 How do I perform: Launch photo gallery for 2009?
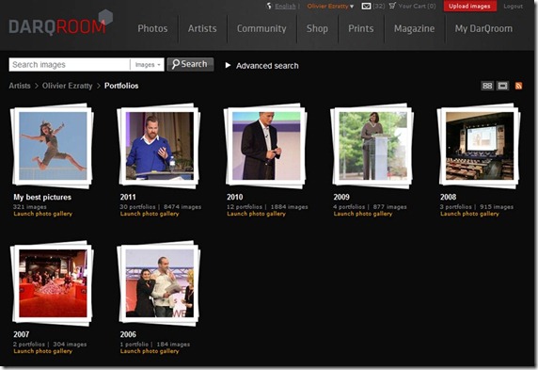pyautogui.click(x=363, y=214)
